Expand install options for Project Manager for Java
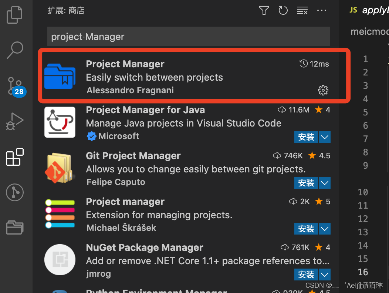389x293 pixels. (325, 137)
